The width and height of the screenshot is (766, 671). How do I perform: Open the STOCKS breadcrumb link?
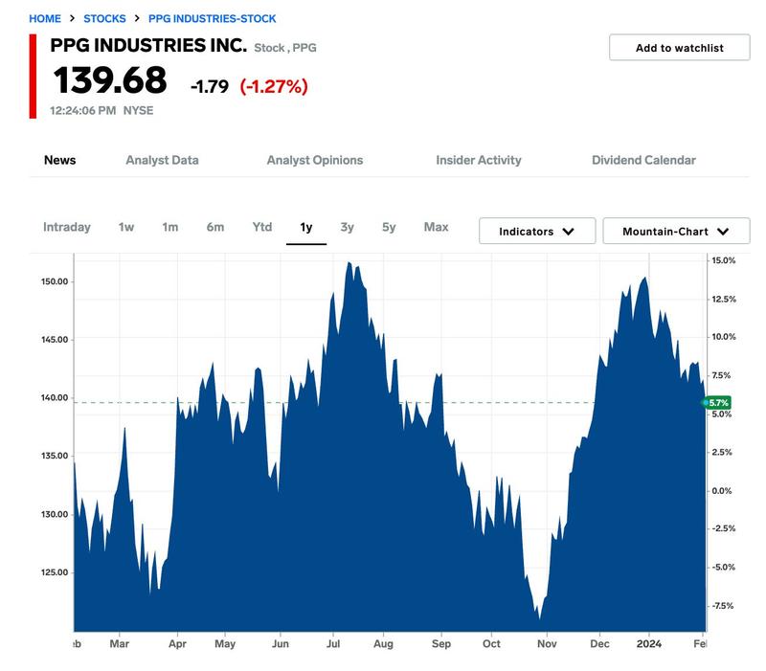coord(104,18)
